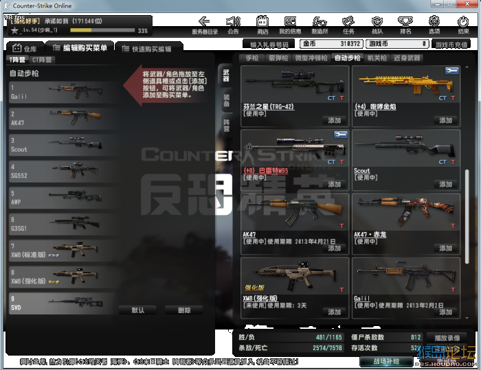Click the 删除 delete button
This screenshot has height=370, width=481.
click(x=184, y=310)
